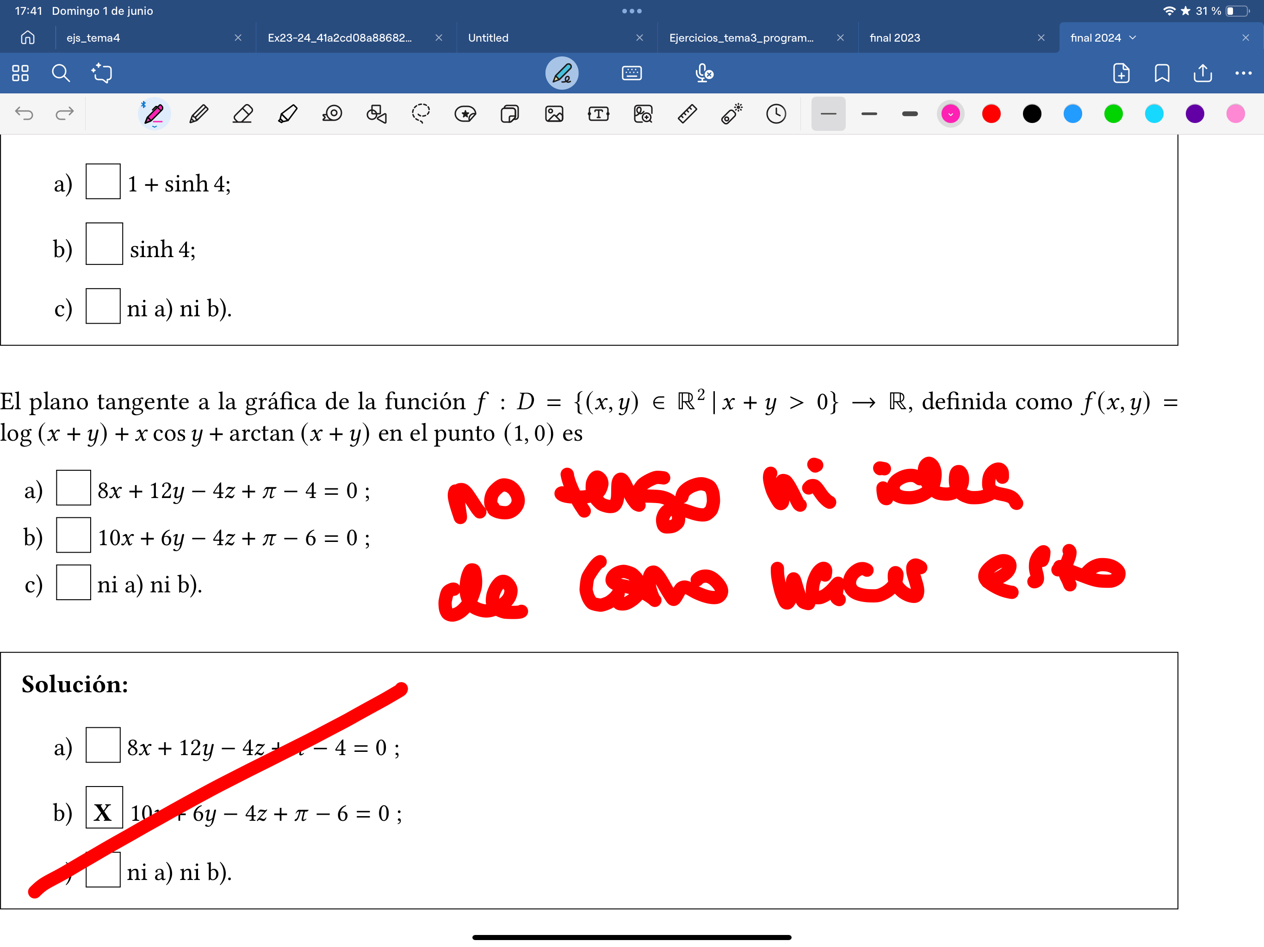Screen dimensions: 1264x947
Task: Select the red pen color
Action: click(x=991, y=114)
